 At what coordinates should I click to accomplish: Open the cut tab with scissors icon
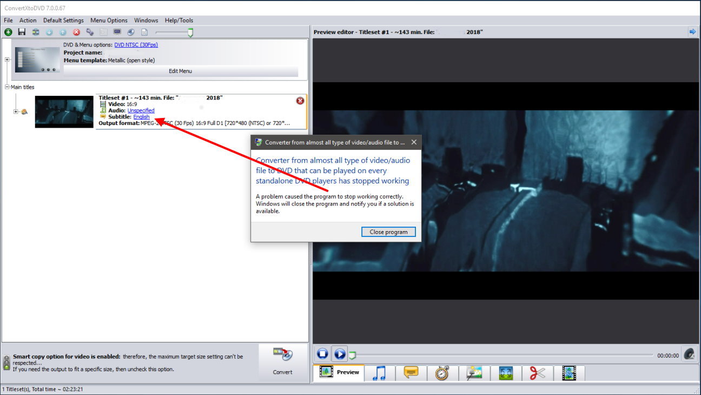point(537,373)
